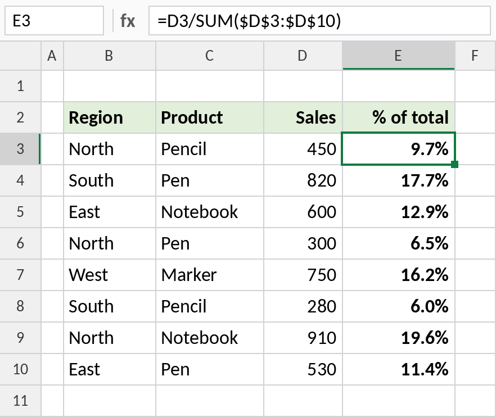
Task: Click North in row 3
Action: point(110,149)
